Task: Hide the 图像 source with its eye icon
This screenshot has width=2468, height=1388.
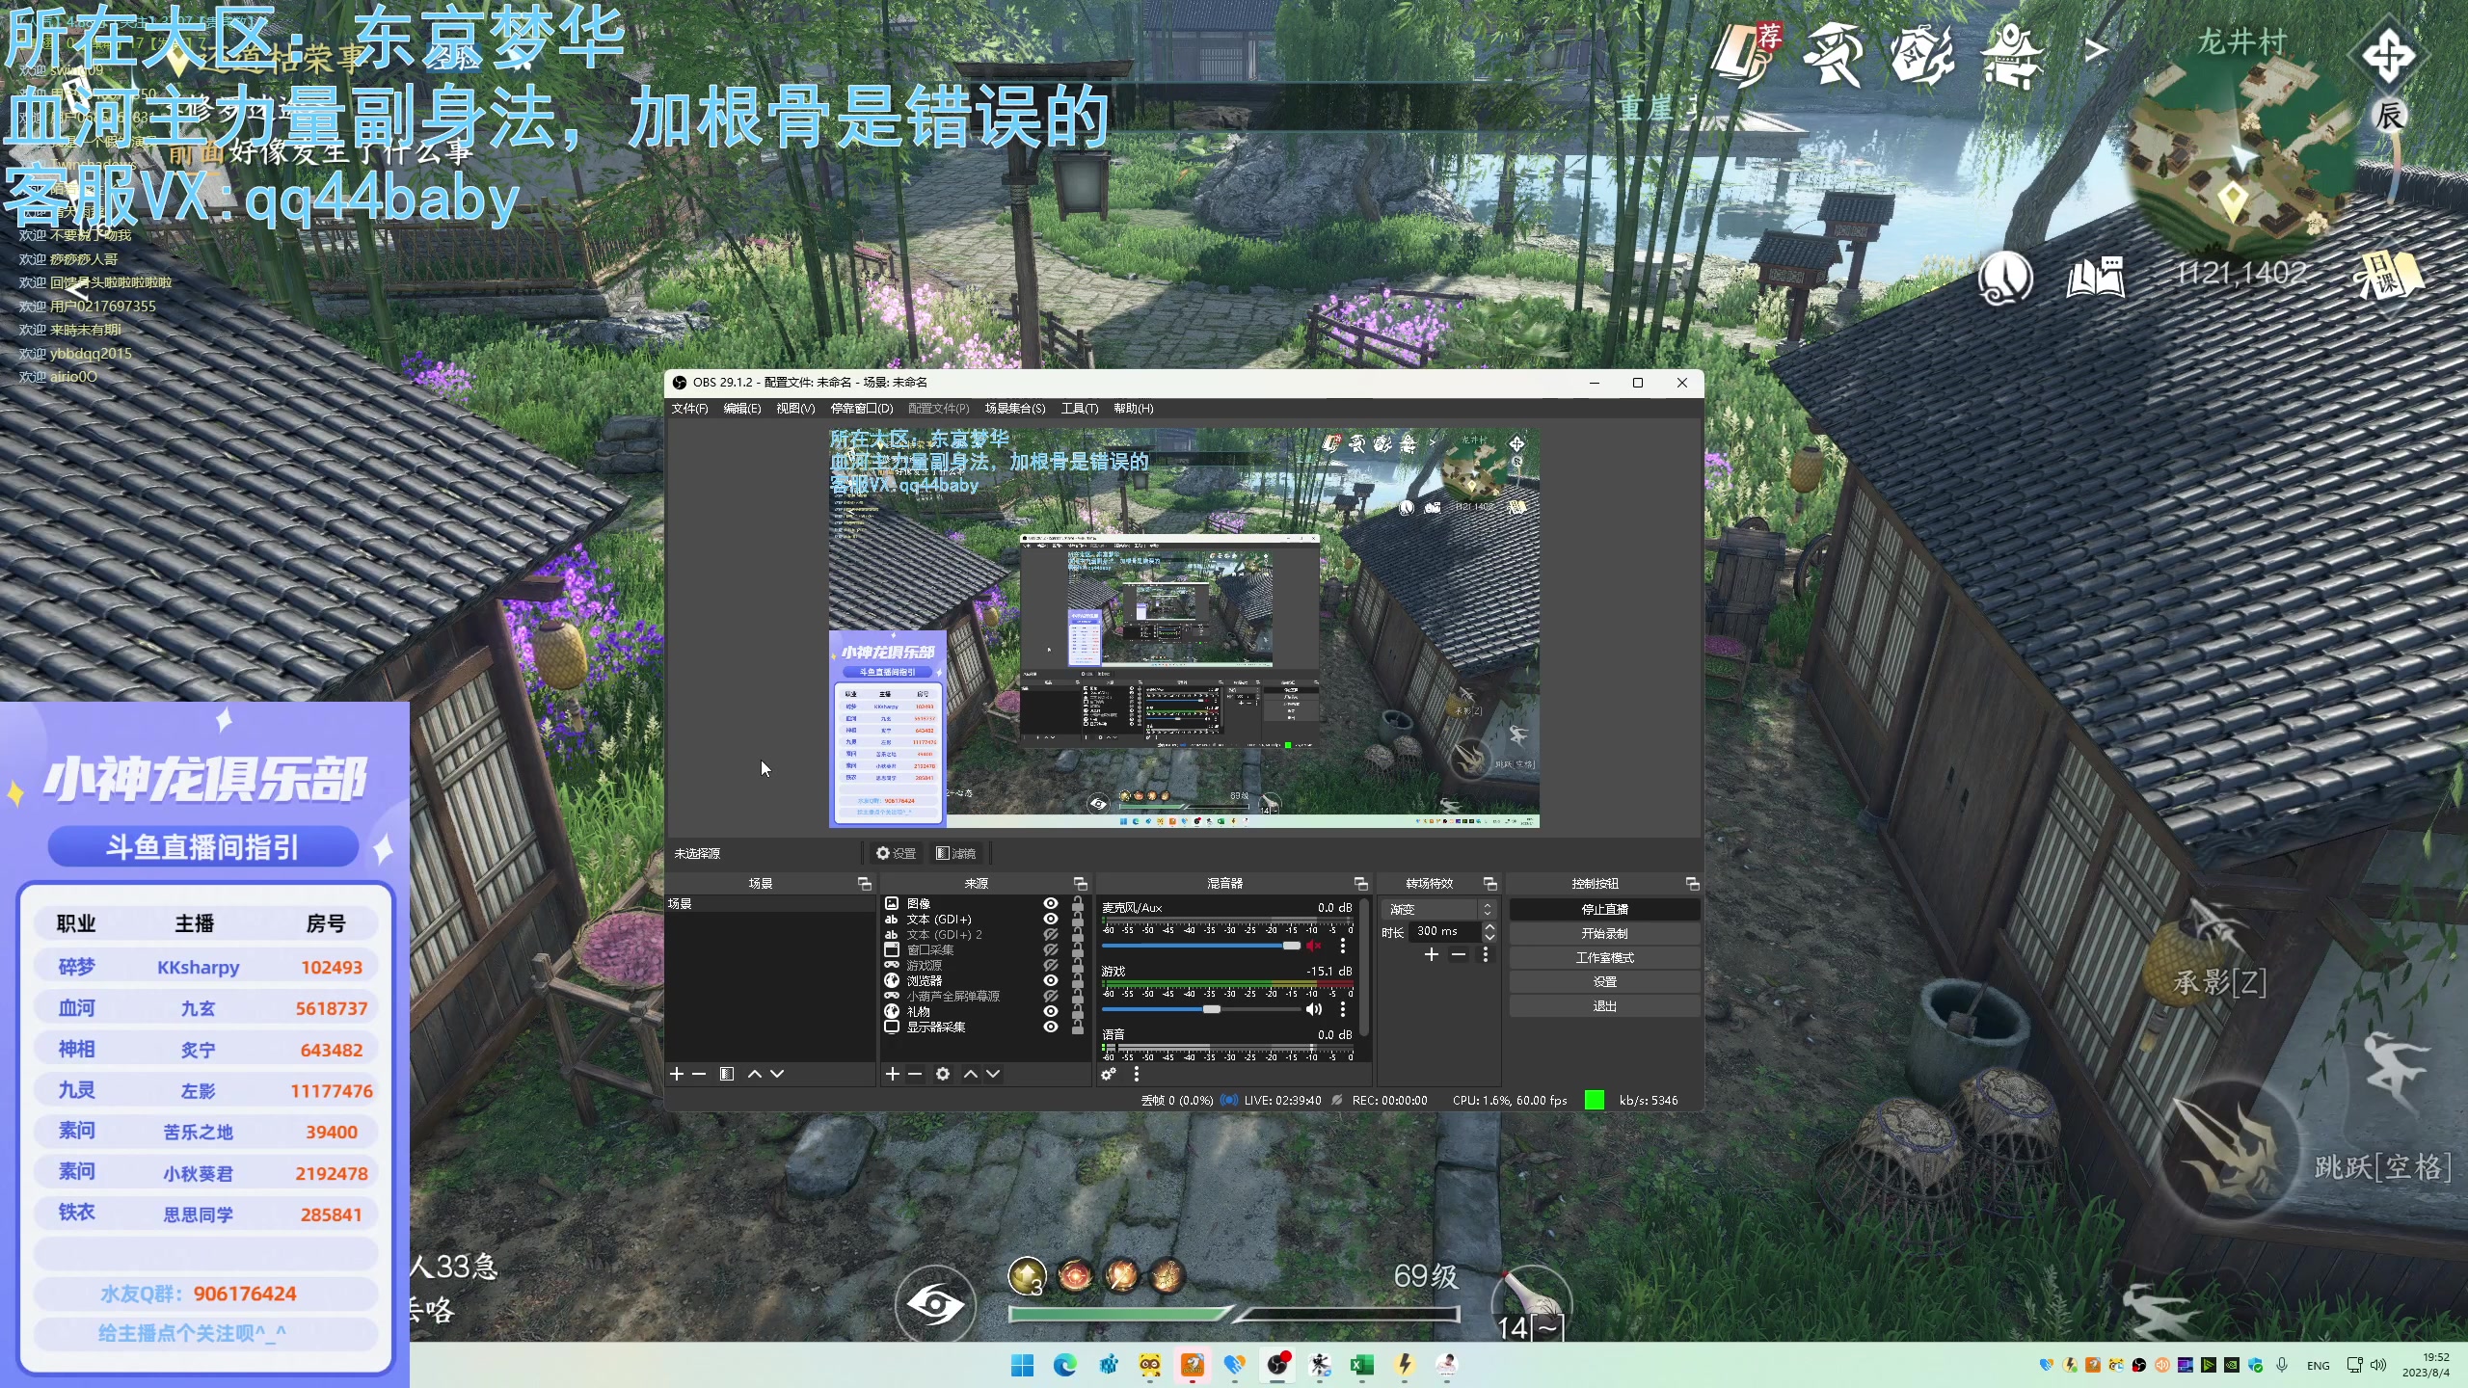Action: point(1051,904)
